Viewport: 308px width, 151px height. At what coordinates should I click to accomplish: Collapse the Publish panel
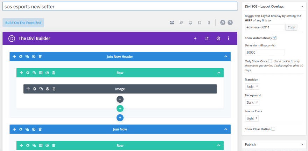point(302,144)
